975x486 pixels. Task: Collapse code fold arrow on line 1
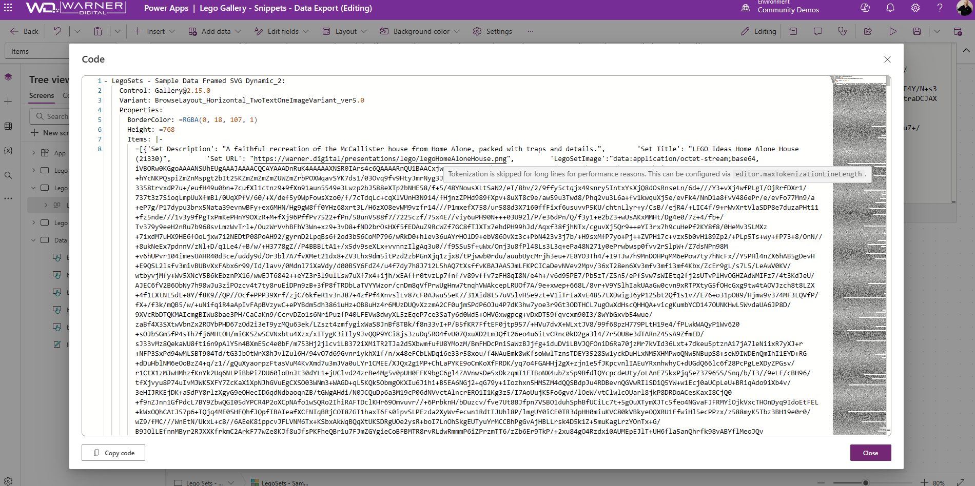tap(106, 81)
